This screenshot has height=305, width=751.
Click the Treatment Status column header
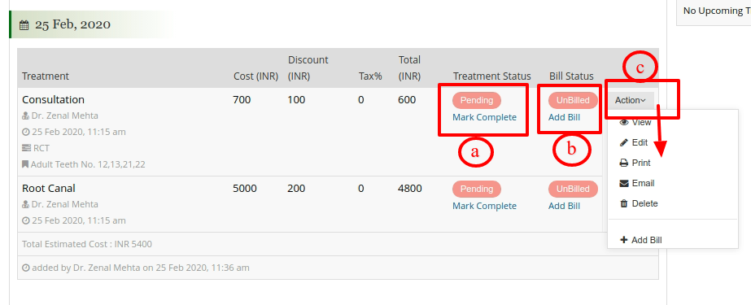492,76
